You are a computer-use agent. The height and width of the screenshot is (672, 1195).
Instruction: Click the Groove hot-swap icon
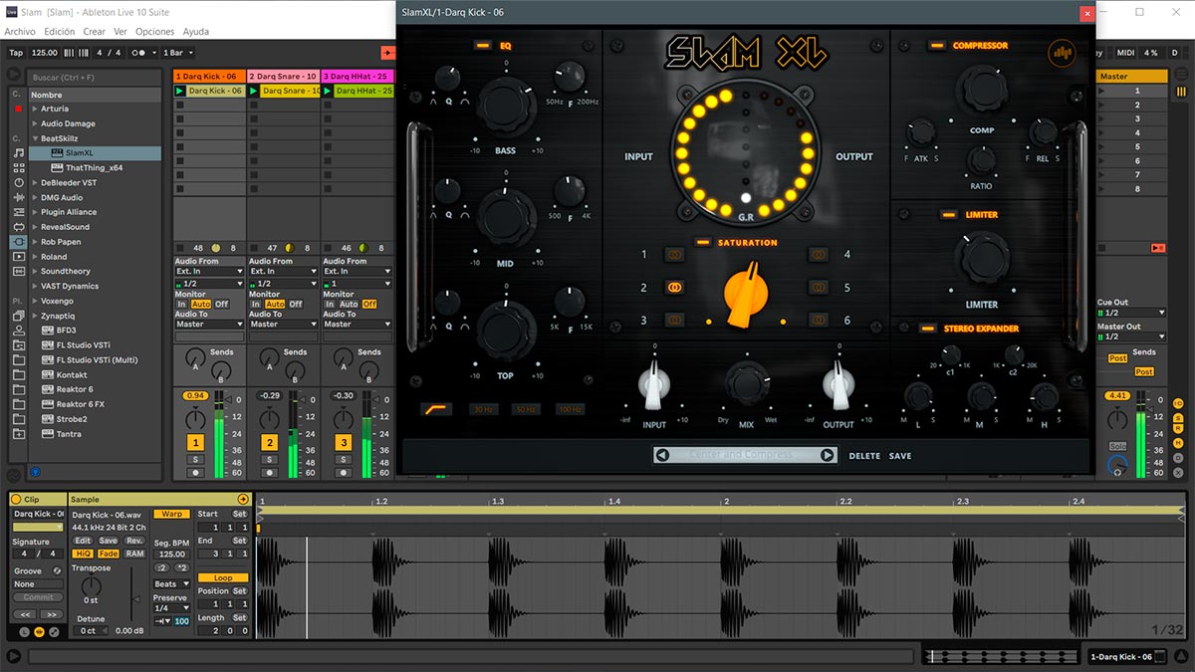[x=57, y=570]
